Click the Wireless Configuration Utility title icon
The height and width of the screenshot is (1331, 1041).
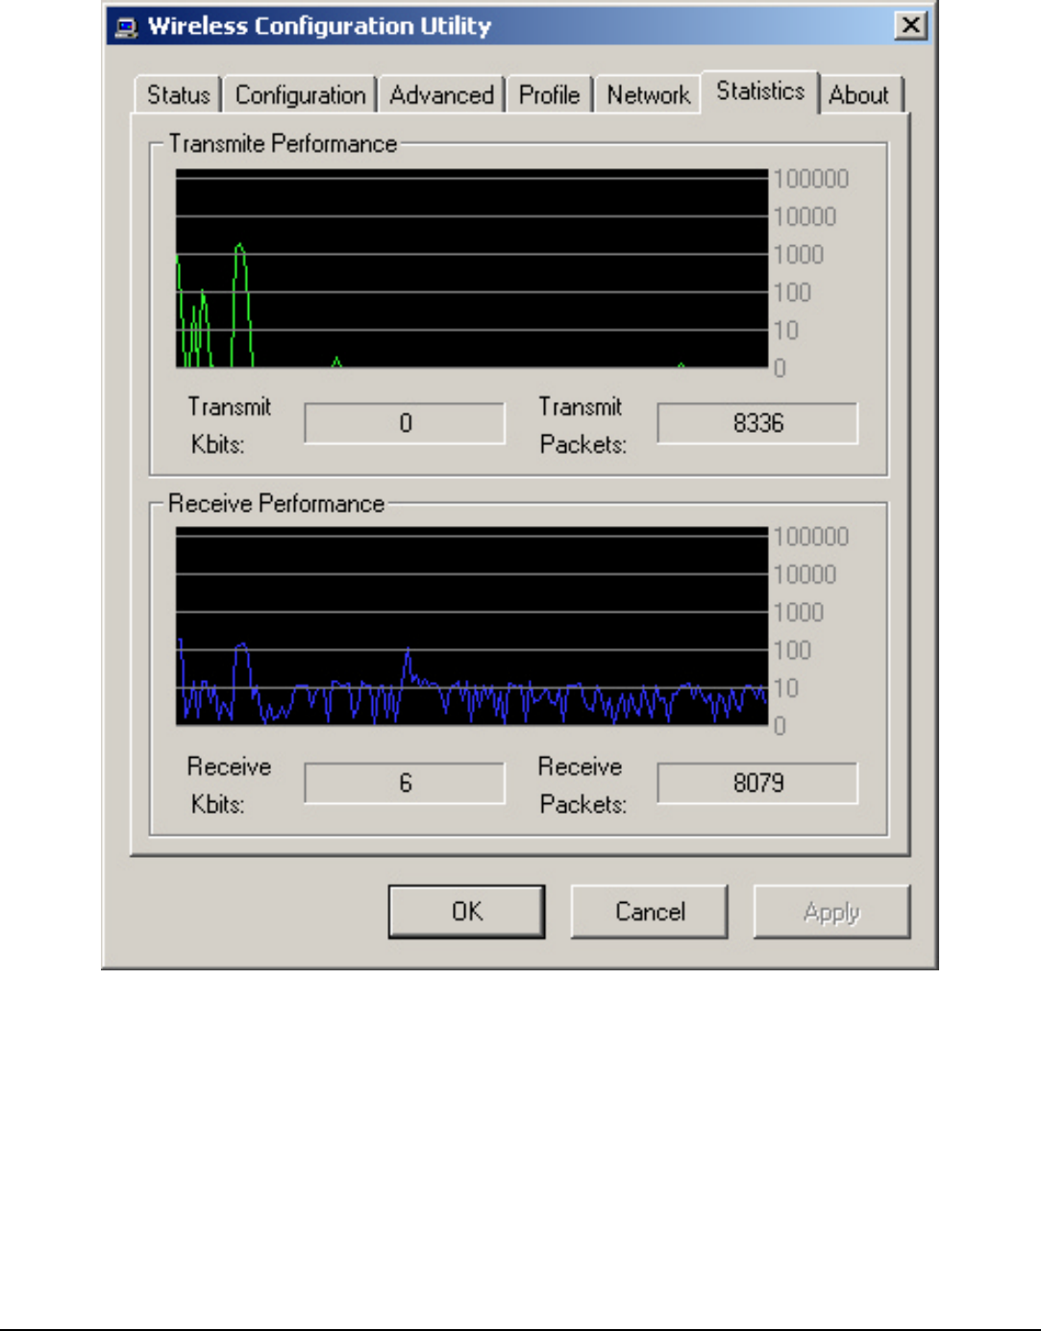[126, 27]
